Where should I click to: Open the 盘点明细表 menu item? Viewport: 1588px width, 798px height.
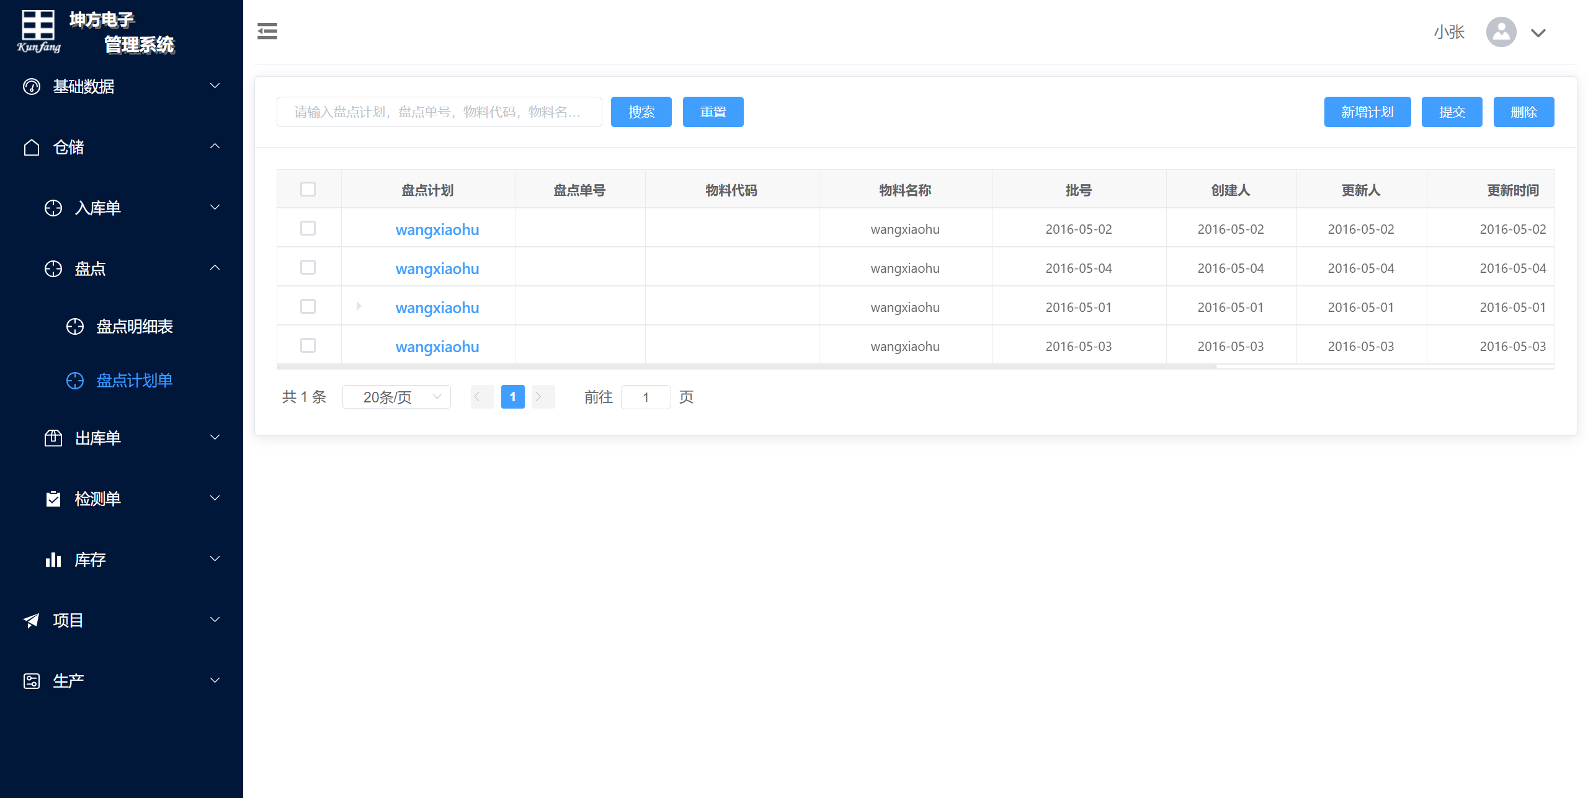coord(122,326)
